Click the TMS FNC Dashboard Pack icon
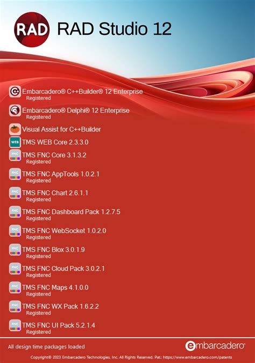This screenshot has width=255, height=363. coord(15,212)
